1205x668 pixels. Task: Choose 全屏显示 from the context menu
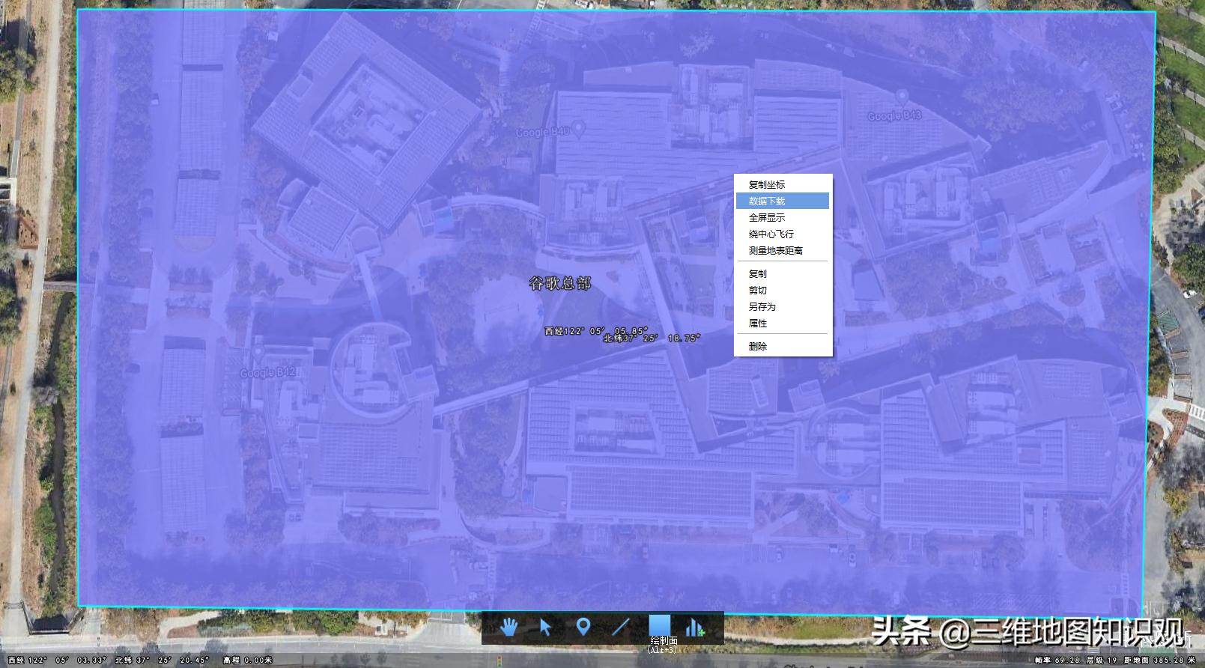pyautogui.click(x=783, y=217)
